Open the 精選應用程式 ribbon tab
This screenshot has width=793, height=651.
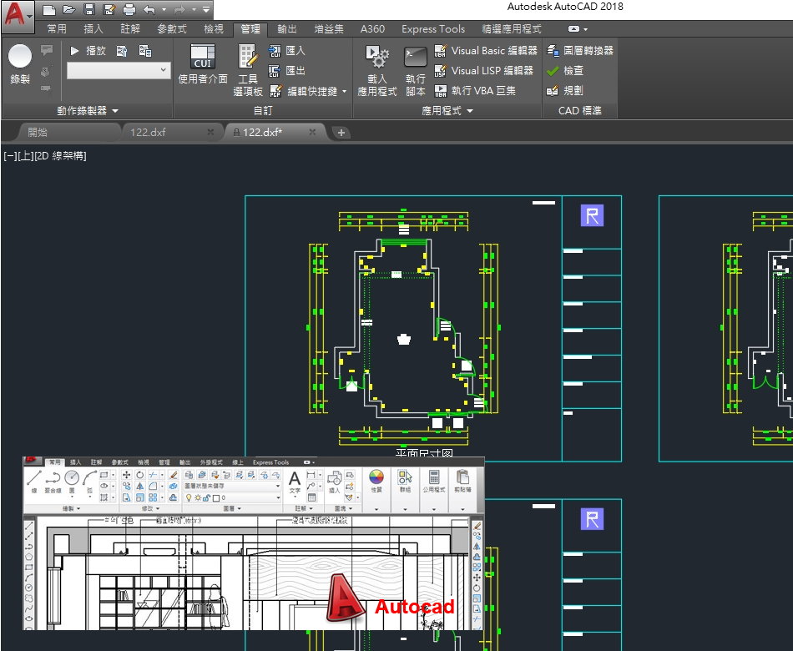(512, 29)
